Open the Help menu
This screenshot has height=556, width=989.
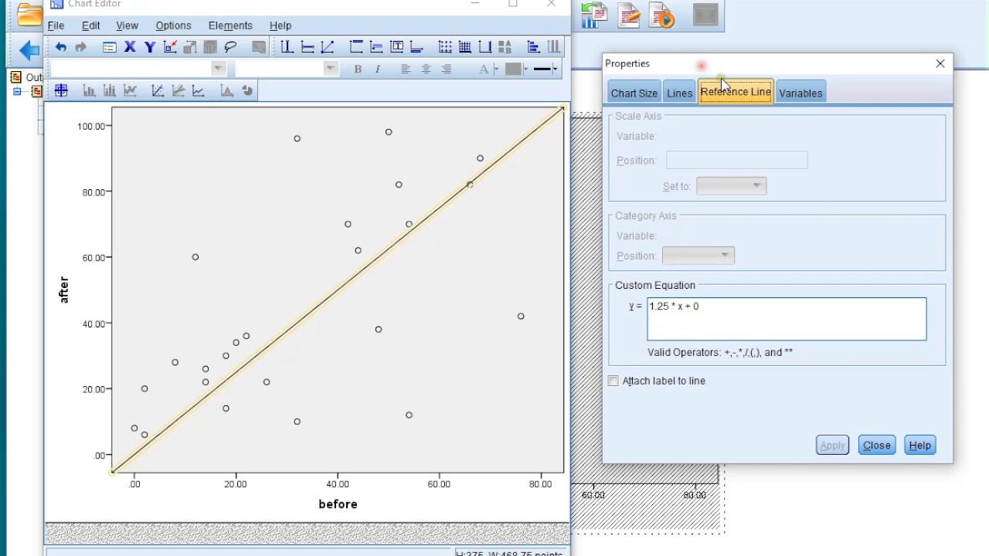[280, 25]
